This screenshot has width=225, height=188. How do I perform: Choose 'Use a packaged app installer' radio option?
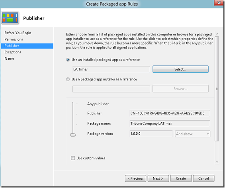click(x=68, y=79)
